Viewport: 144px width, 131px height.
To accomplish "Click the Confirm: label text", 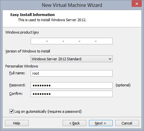I will pyautogui.click(x=16, y=94).
